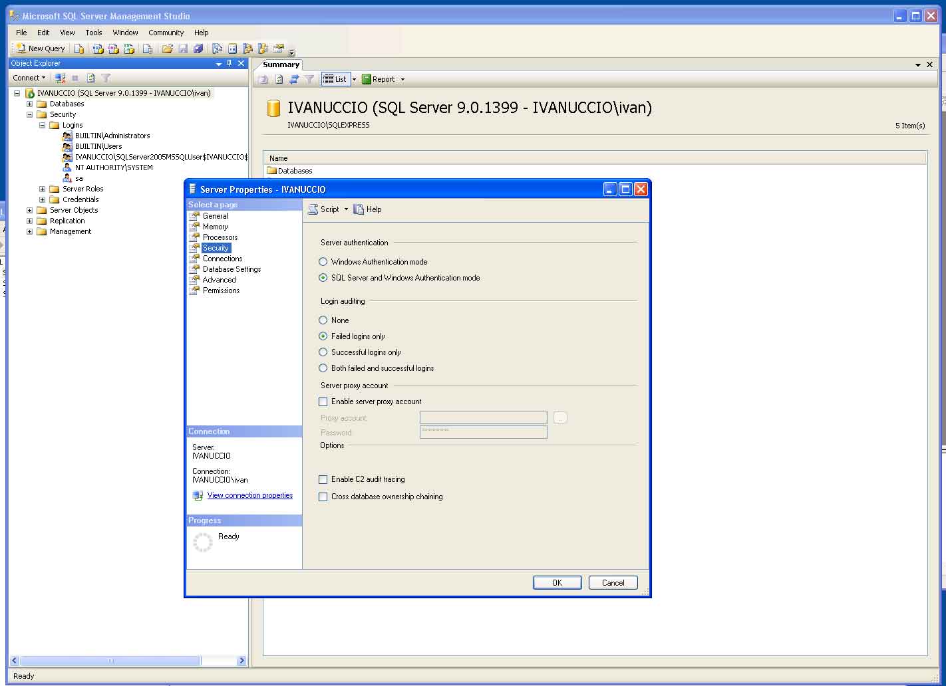Click the Refresh icon in Object Explorer toolbar
This screenshot has height=686, width=946.
point(90,78)
